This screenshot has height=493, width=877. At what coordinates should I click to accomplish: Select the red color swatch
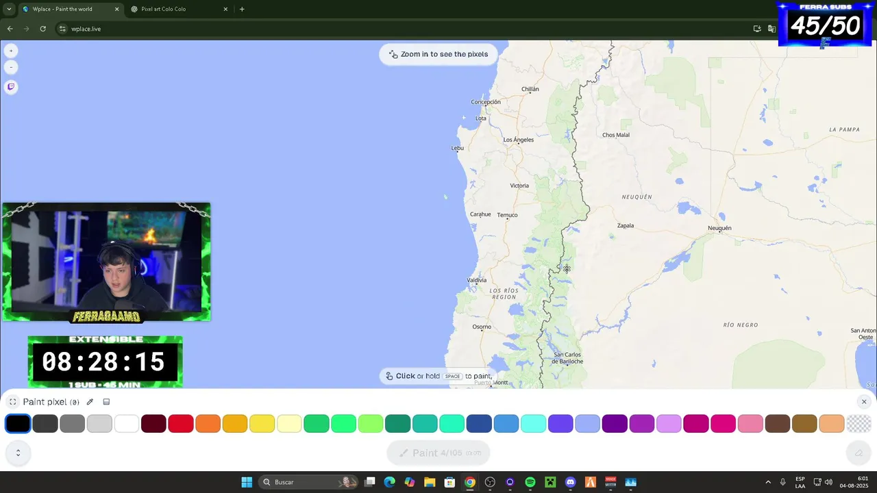tap(181, 424)
